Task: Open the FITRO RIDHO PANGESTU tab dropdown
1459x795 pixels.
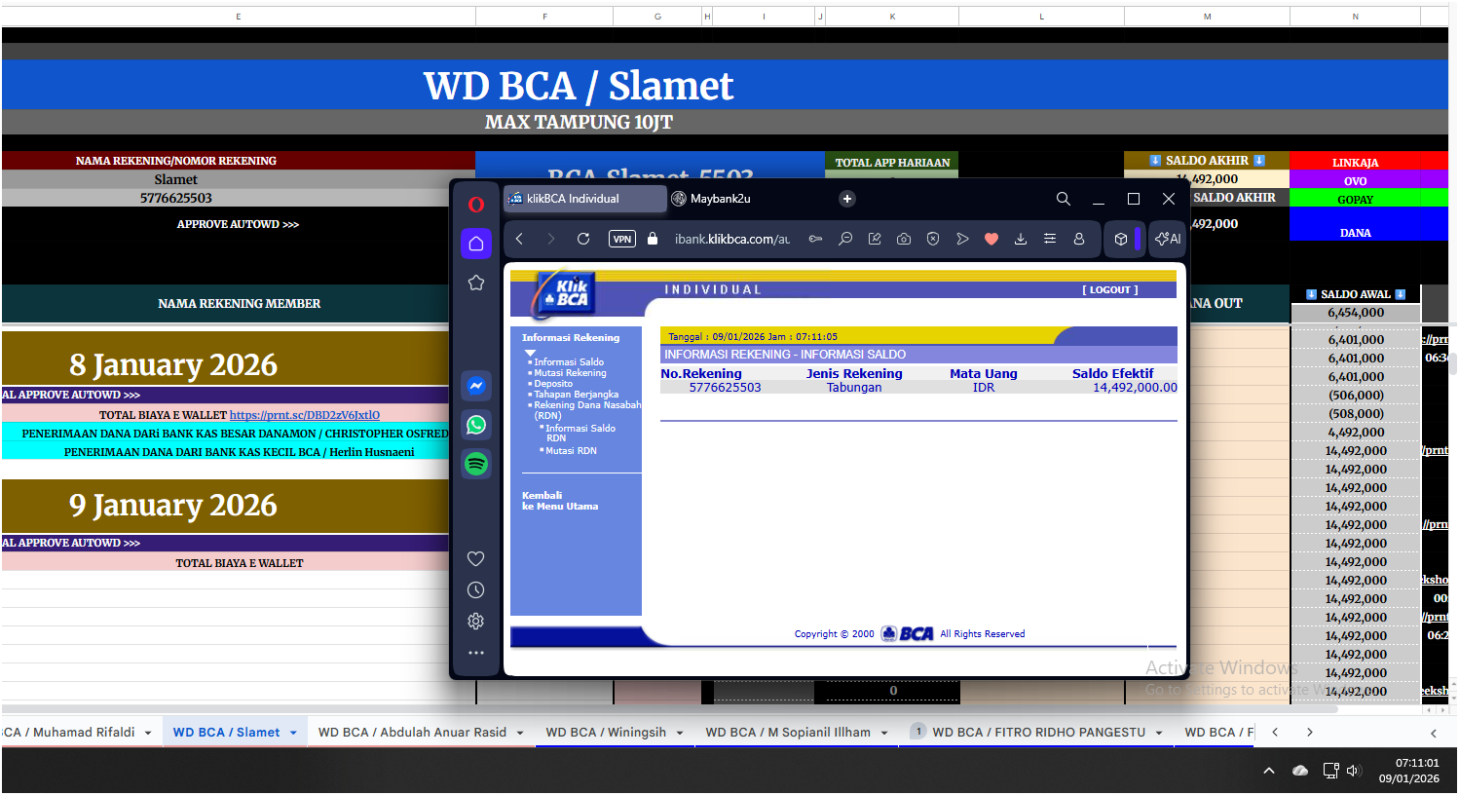Action: pyautogui.click(x=1159, y=733)
